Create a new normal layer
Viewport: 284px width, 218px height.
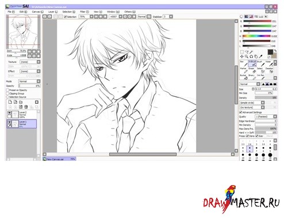coord(10,102)
